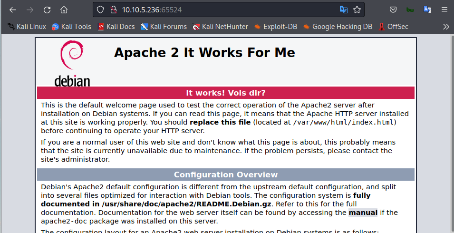Show more bookmarks with the chevron
454x233 pixels.
[445, 27]
